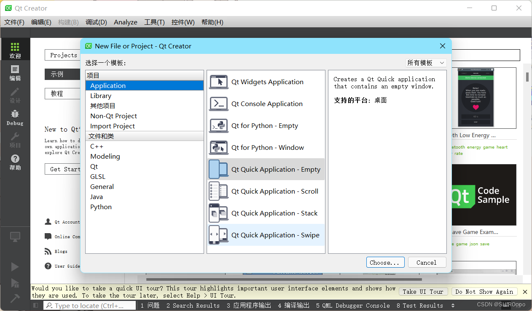The height and width of the screenshot is (311, 532).
Task: Open the 教程 tutorials button
Action: click(63, 93)
